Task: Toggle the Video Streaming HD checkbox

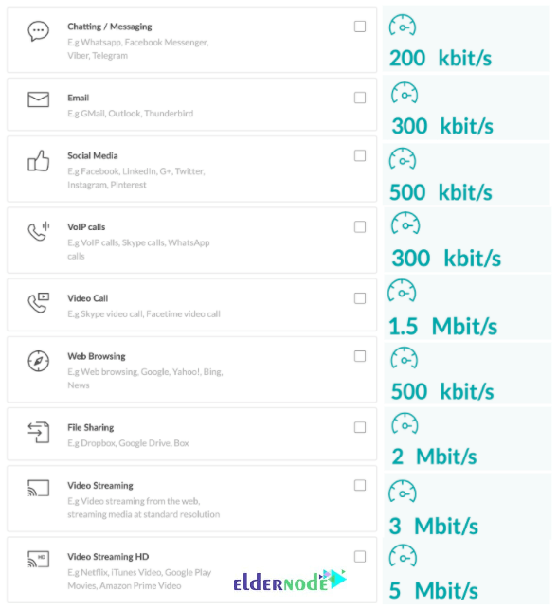Action: 360,557
